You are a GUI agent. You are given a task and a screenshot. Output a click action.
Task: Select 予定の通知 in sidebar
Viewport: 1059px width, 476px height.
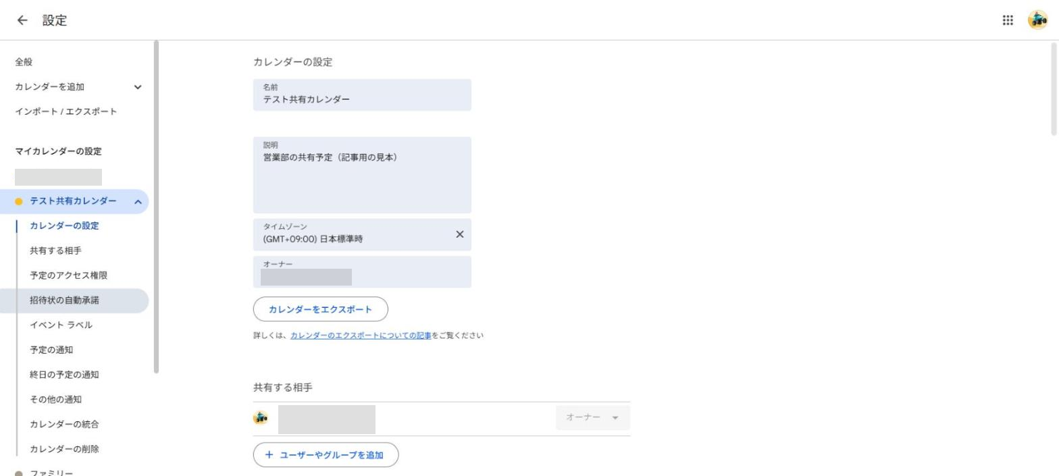tap(51, 350)
